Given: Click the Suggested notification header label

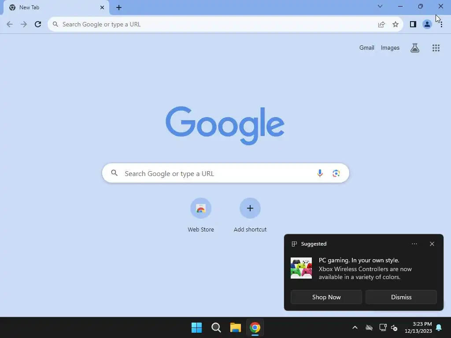Looking at the screenshot, I should (x=314, y=244).
